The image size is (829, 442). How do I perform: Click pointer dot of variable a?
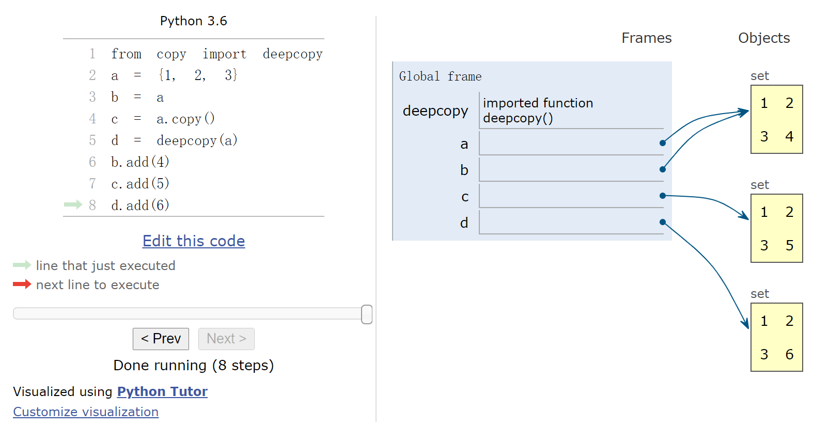(x=662, y=143)
